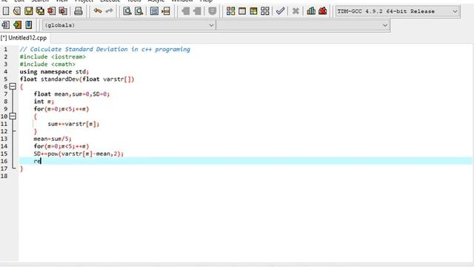Image resolution: width=474 pixels, height=267 pixels.
Task: Print the source file
Action: (79, 11)
